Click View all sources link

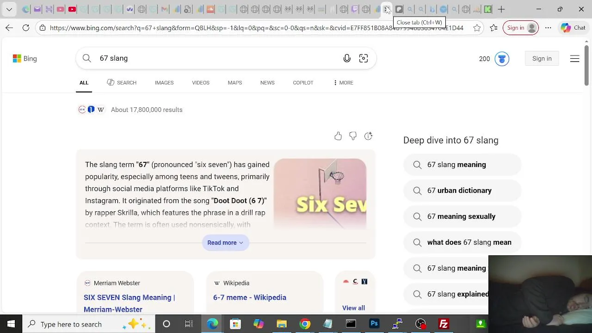353,308
